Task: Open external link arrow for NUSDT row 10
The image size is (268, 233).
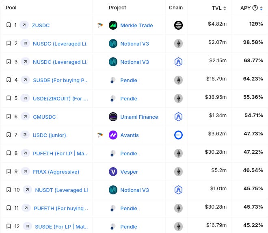Action: 27,190
